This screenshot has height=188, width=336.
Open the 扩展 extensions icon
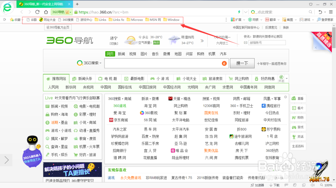click(236, 20)
